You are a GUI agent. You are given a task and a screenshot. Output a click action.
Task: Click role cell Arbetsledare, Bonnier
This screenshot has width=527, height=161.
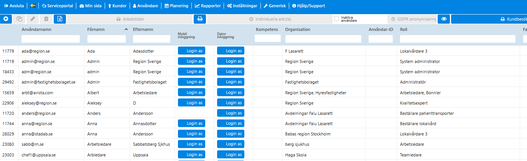[x=420, y=92]
